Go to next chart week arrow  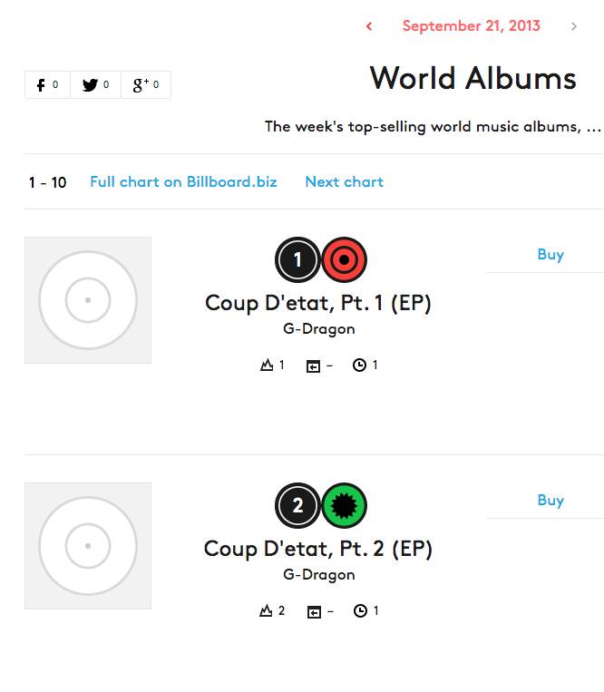pos(573,26)
